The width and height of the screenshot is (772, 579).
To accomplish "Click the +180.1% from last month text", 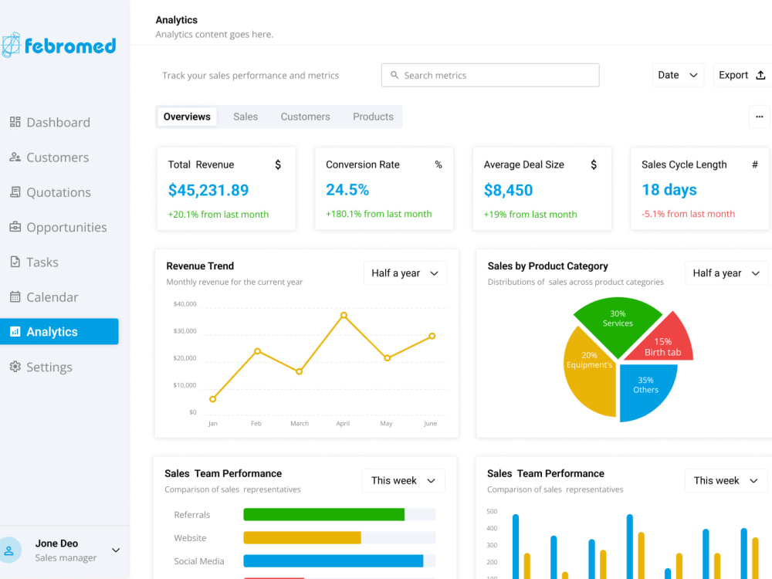I will coord(378,214).
